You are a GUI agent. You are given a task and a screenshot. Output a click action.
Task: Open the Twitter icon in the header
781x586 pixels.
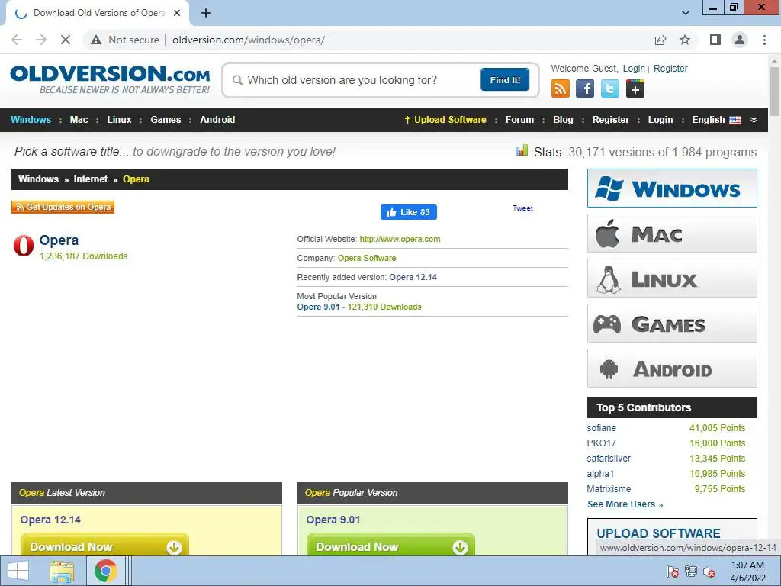(x=609, y=89)
